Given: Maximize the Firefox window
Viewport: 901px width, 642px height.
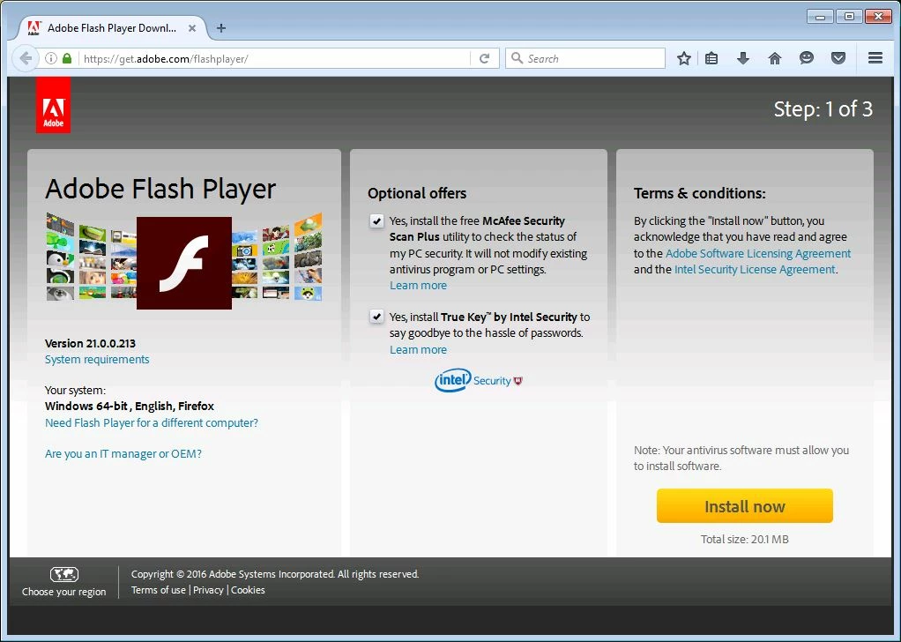Looking at the screenshot, I should pyautogui.click(x=849, y=16).
